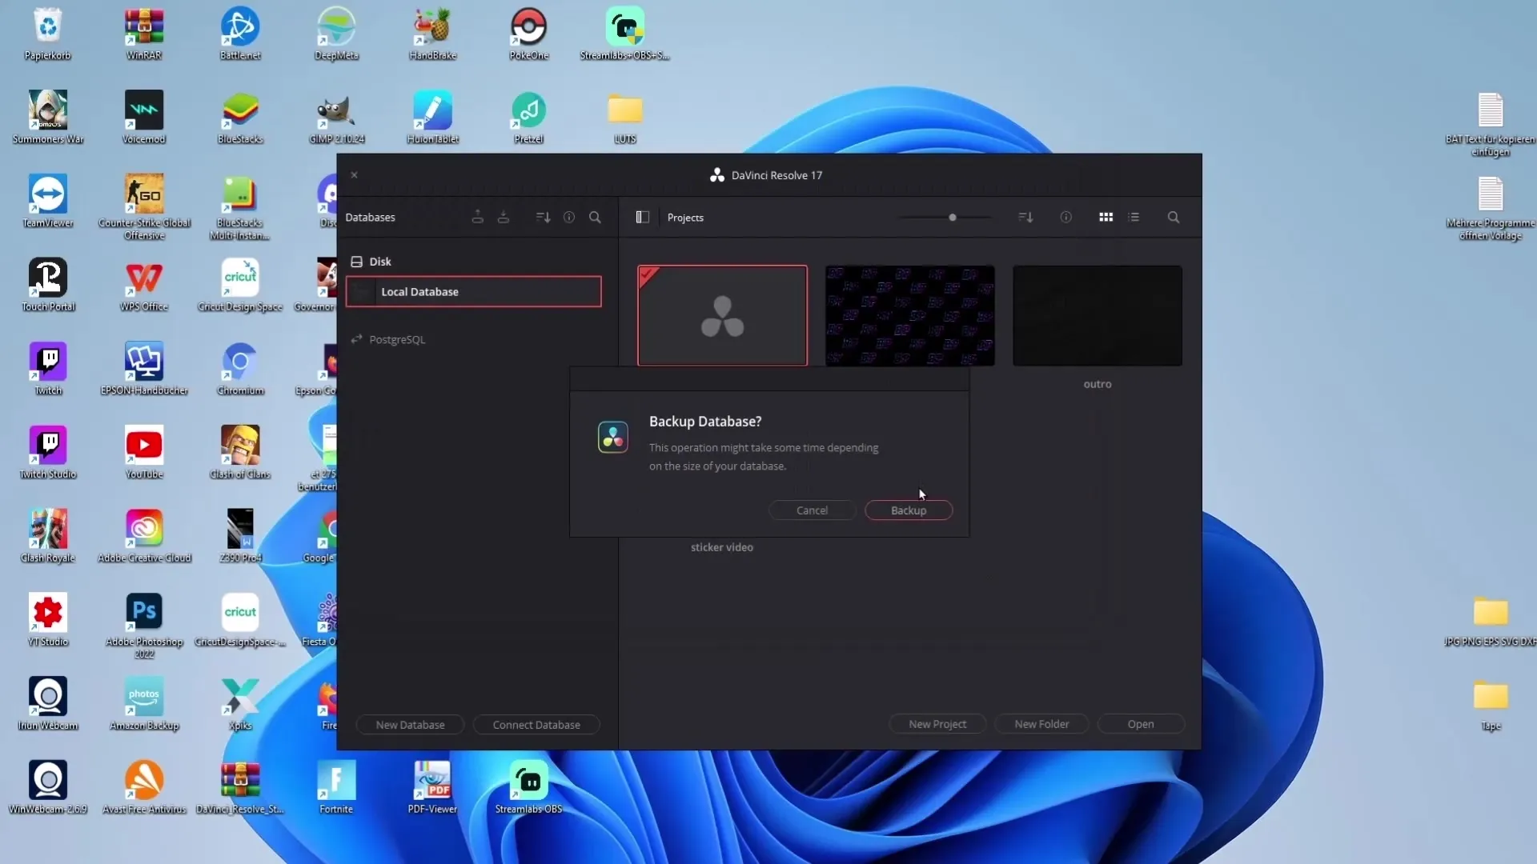The image size is (1537, 864).
Task: Close the DaVinci Resolve project manager window
Action: pos(354,175)
